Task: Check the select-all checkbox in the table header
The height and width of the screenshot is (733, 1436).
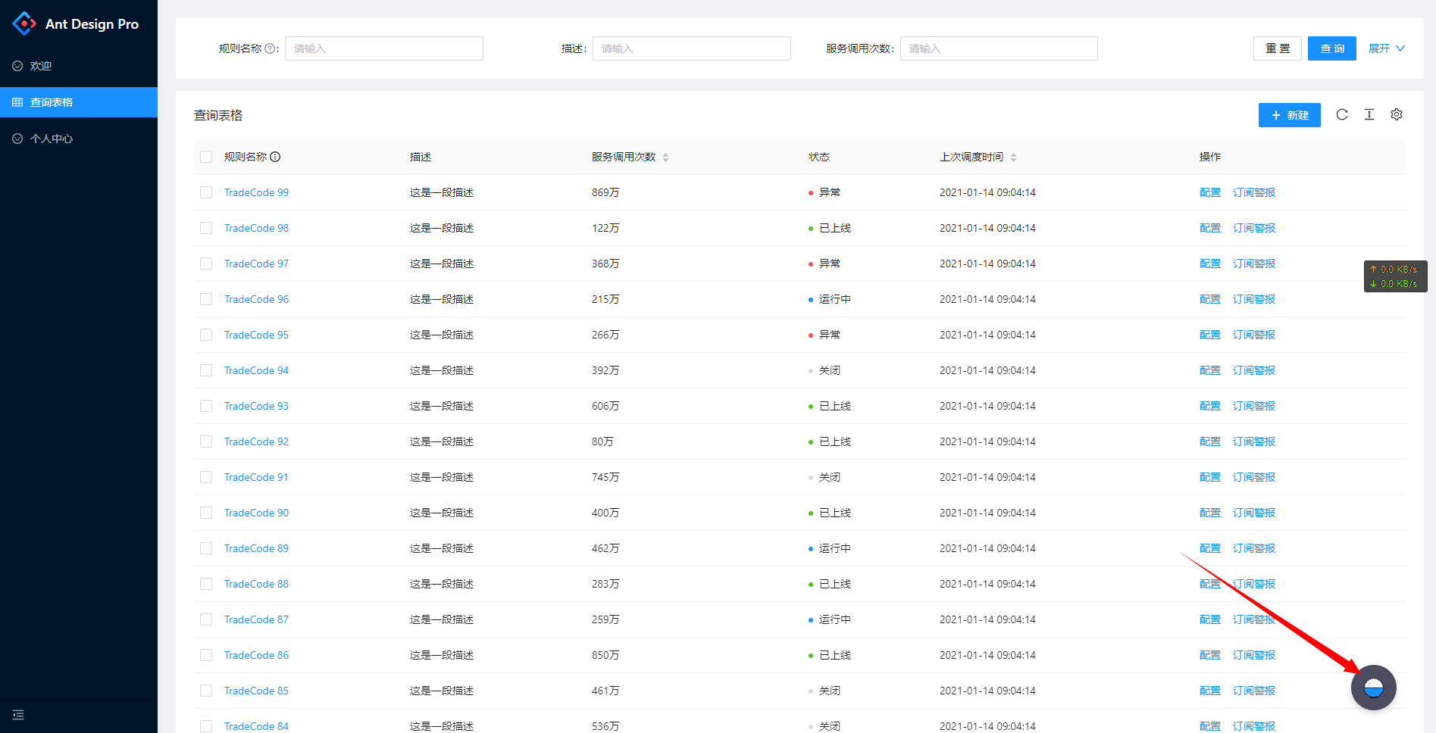Action: 205,157
